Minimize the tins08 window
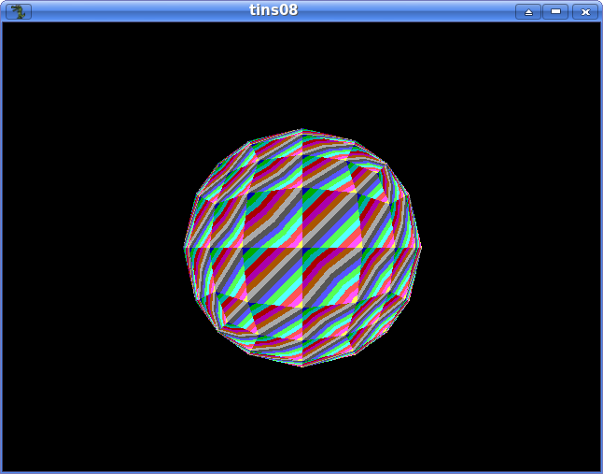 [555, 12]
